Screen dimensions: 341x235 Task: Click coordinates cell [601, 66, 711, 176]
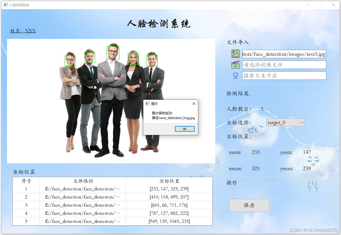pyautogui.click(x=169, y=205)
